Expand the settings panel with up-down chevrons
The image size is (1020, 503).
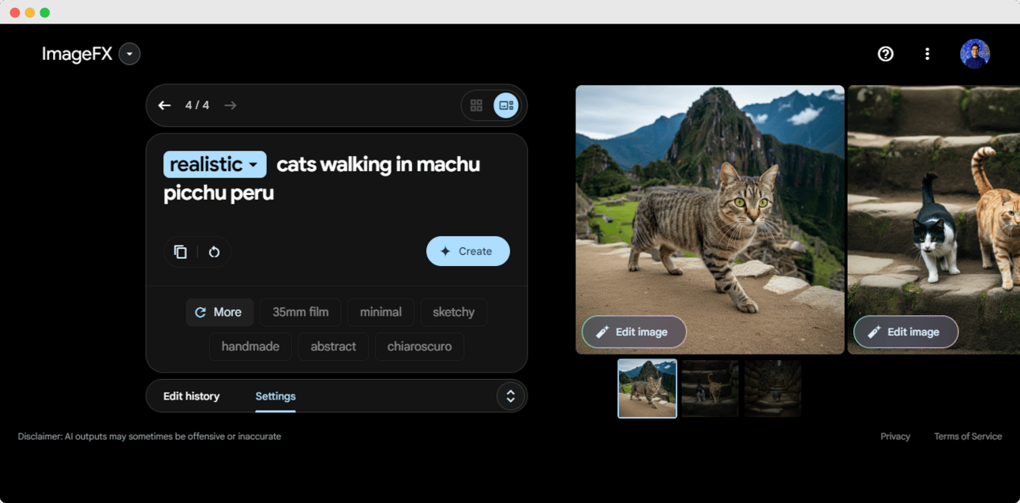[x=511, y=396]
